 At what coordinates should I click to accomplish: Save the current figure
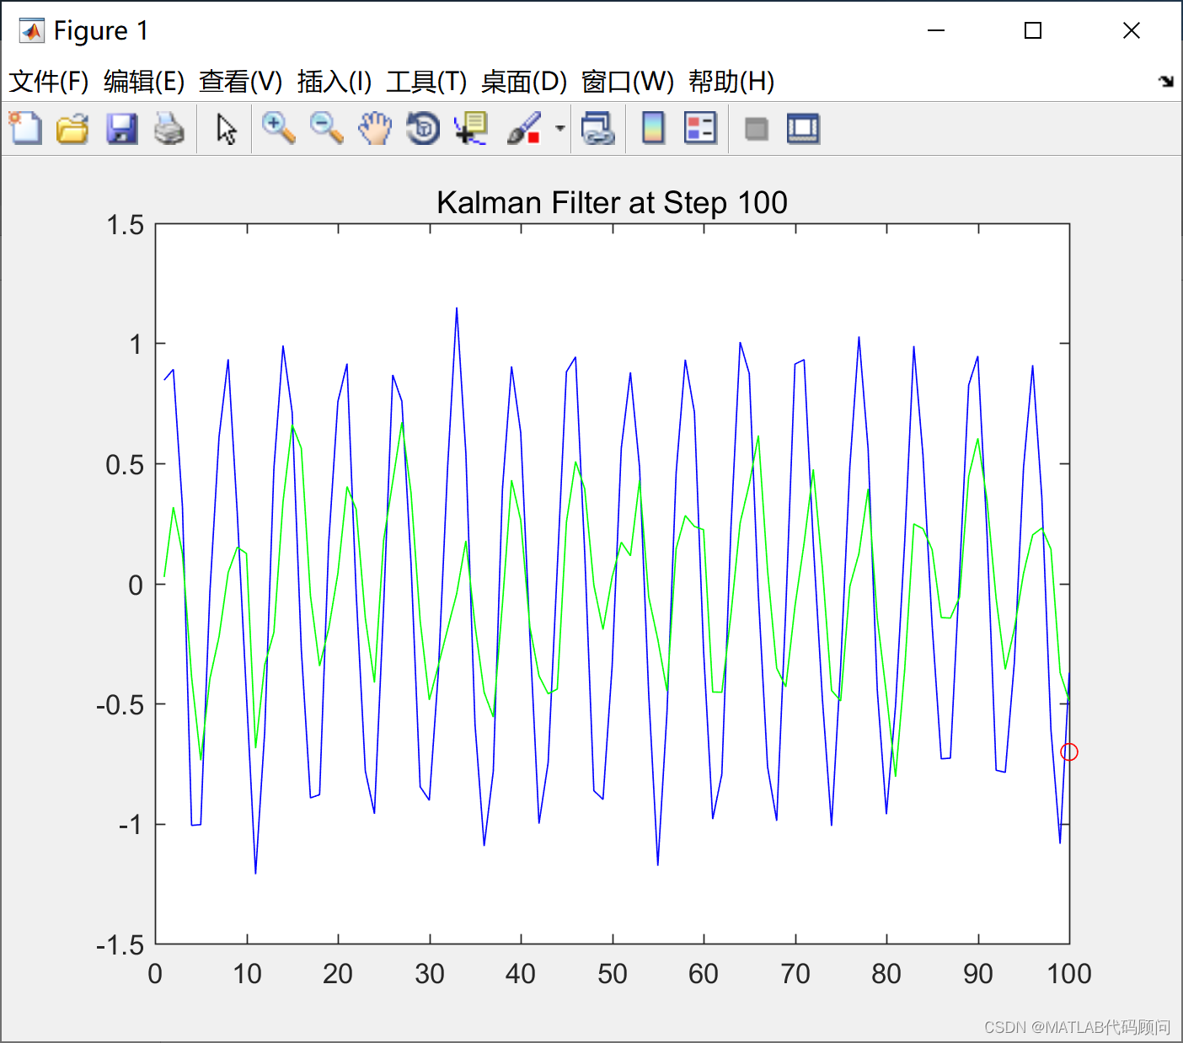[x=122, y=128]
